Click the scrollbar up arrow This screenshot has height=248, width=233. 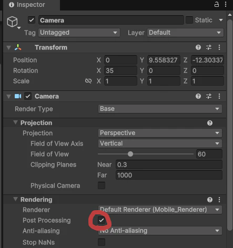(x=230, y=15)
